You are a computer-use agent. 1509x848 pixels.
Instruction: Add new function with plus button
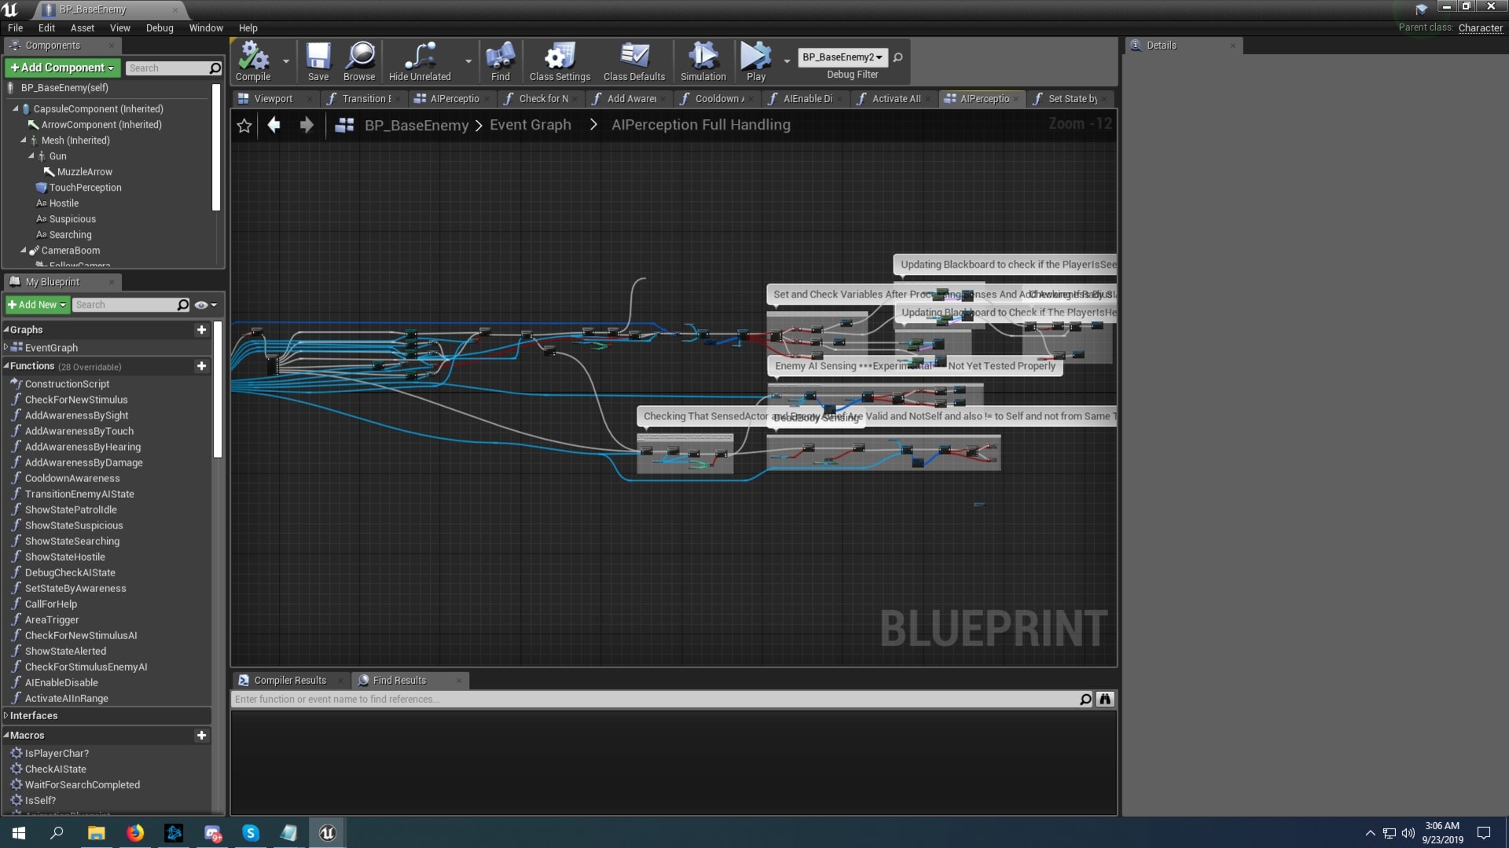[201, 366]
